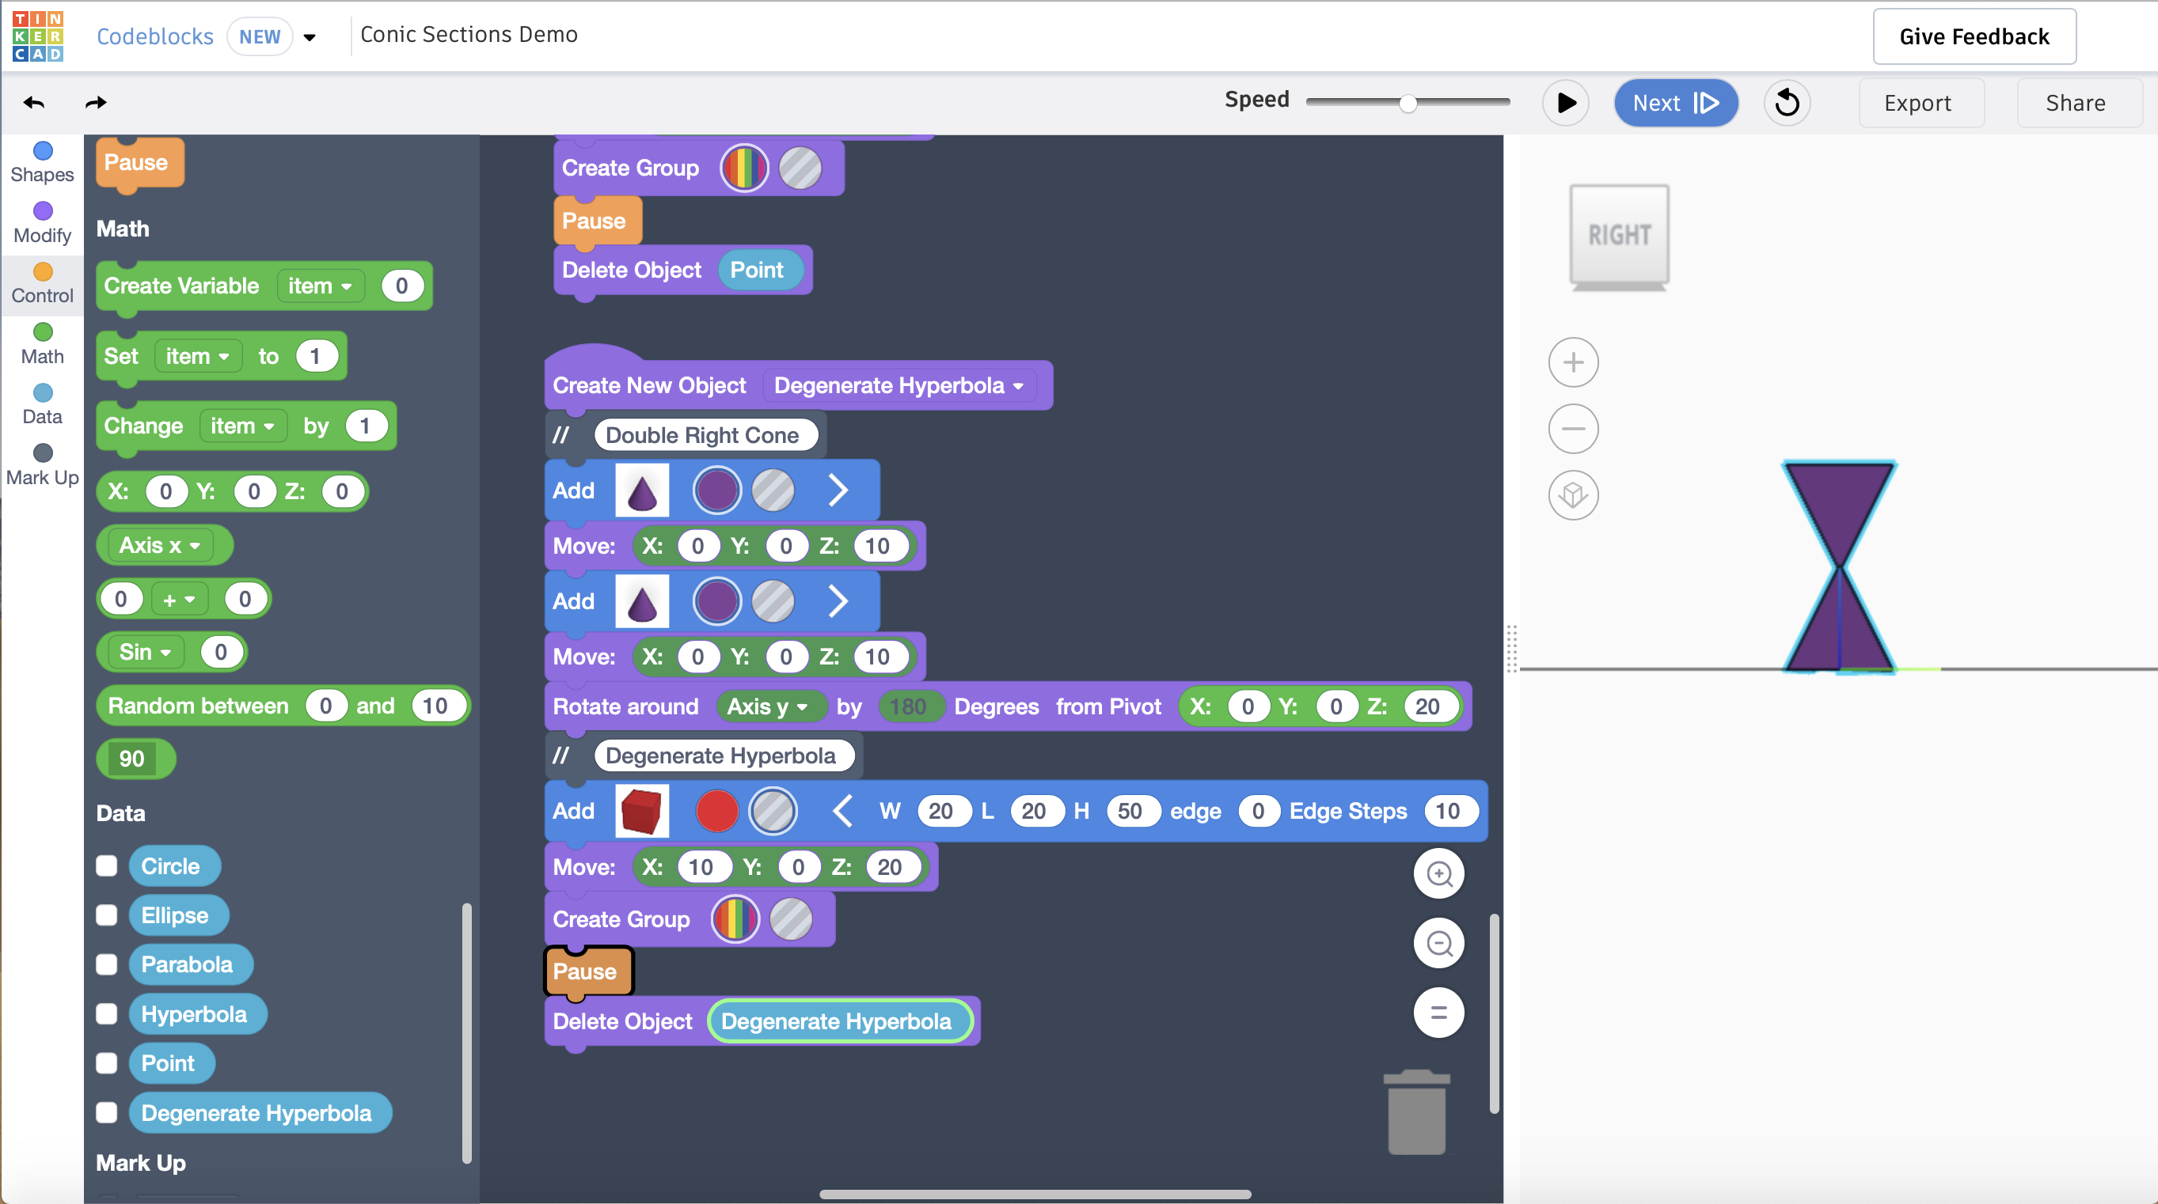This screenshot has height=1204, width=2158.
Task: Toggle the Point checkbox
Action: (x=106, y=1063)
